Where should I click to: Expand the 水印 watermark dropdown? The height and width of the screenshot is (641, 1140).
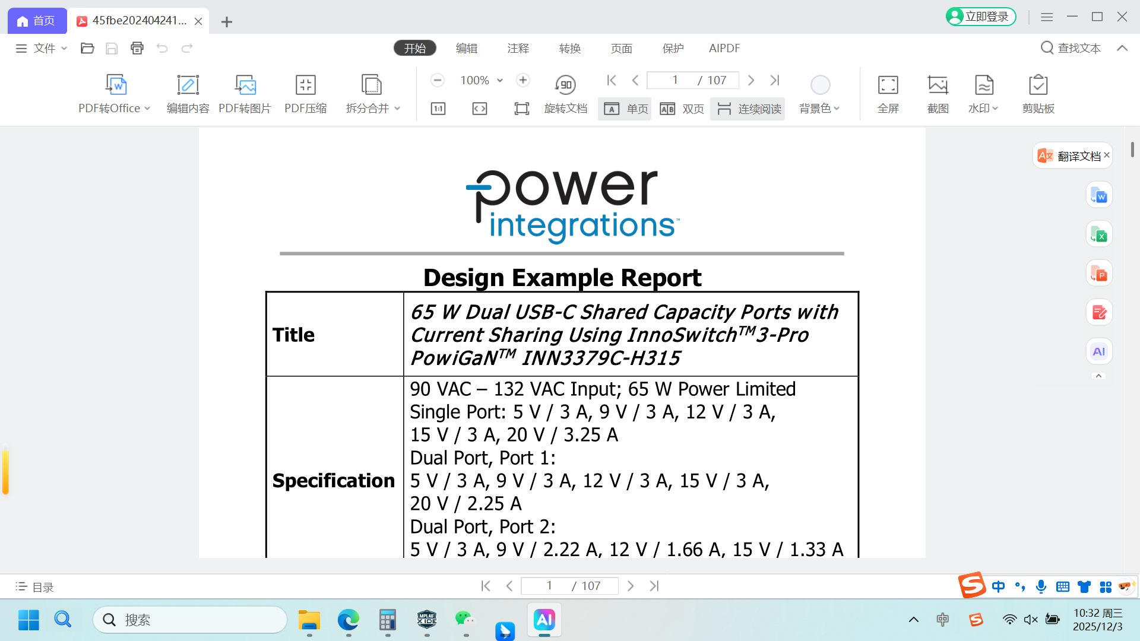click(995, 109)
